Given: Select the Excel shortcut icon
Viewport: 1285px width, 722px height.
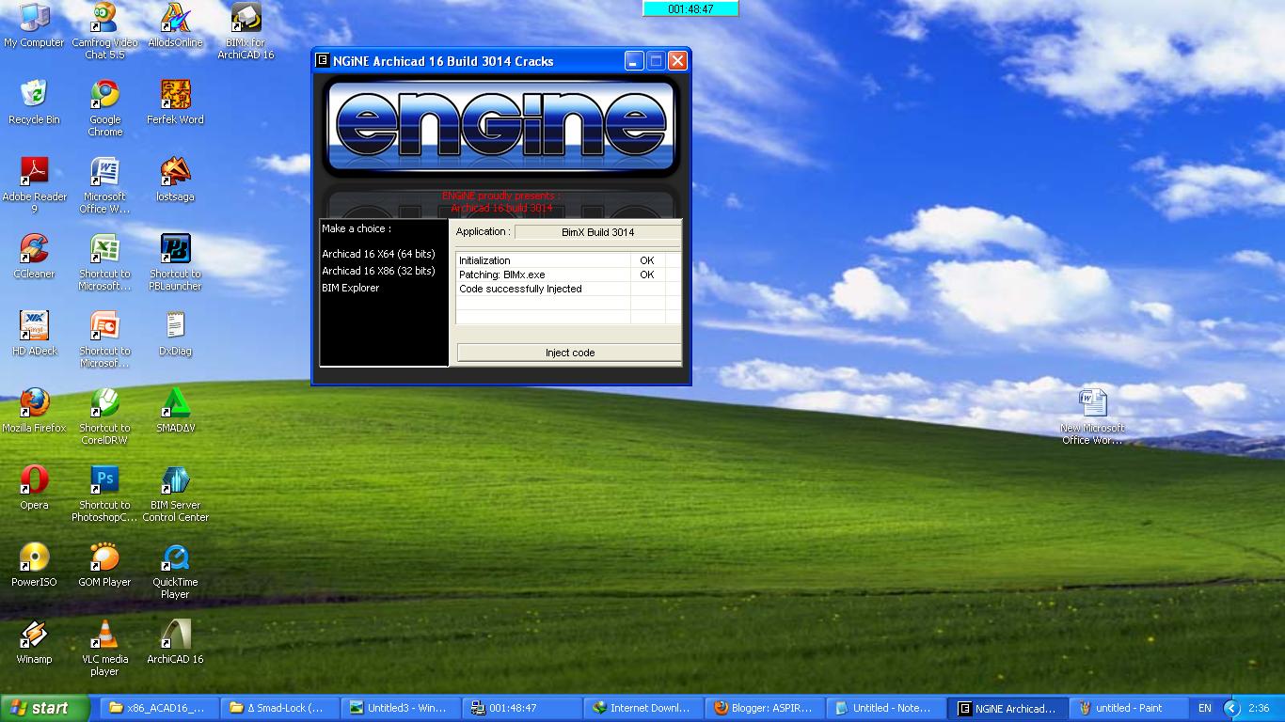Looking at the screenshot, I should pos(104,262).
